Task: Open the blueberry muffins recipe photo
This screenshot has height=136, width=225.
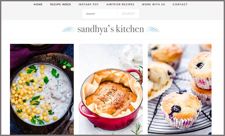Action: click(179, 89)
